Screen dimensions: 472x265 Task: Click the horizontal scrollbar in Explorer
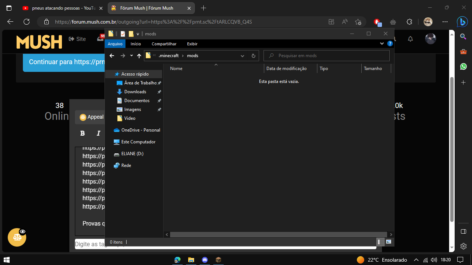point(279,234)
